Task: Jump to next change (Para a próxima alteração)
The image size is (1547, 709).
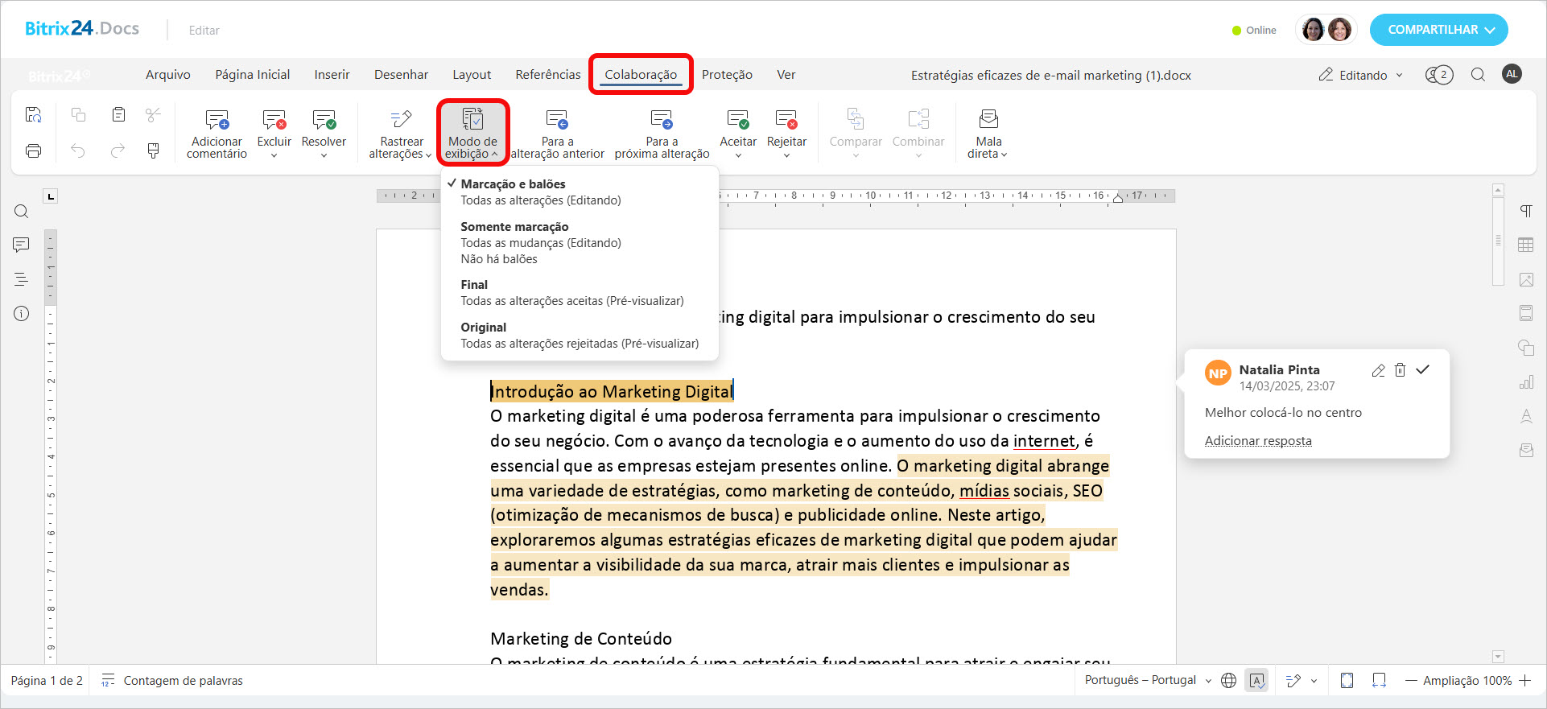Action: point(662,121)
